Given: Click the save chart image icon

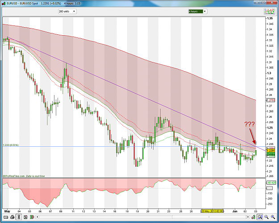Looking at the screenshot, I should [25, 217].
